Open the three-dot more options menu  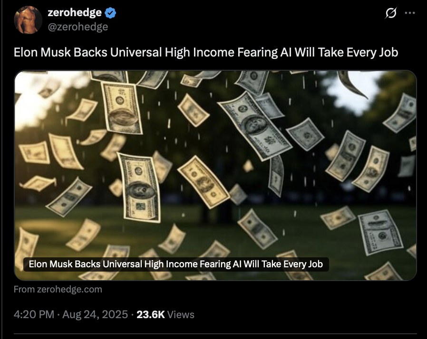coord(410,13)
